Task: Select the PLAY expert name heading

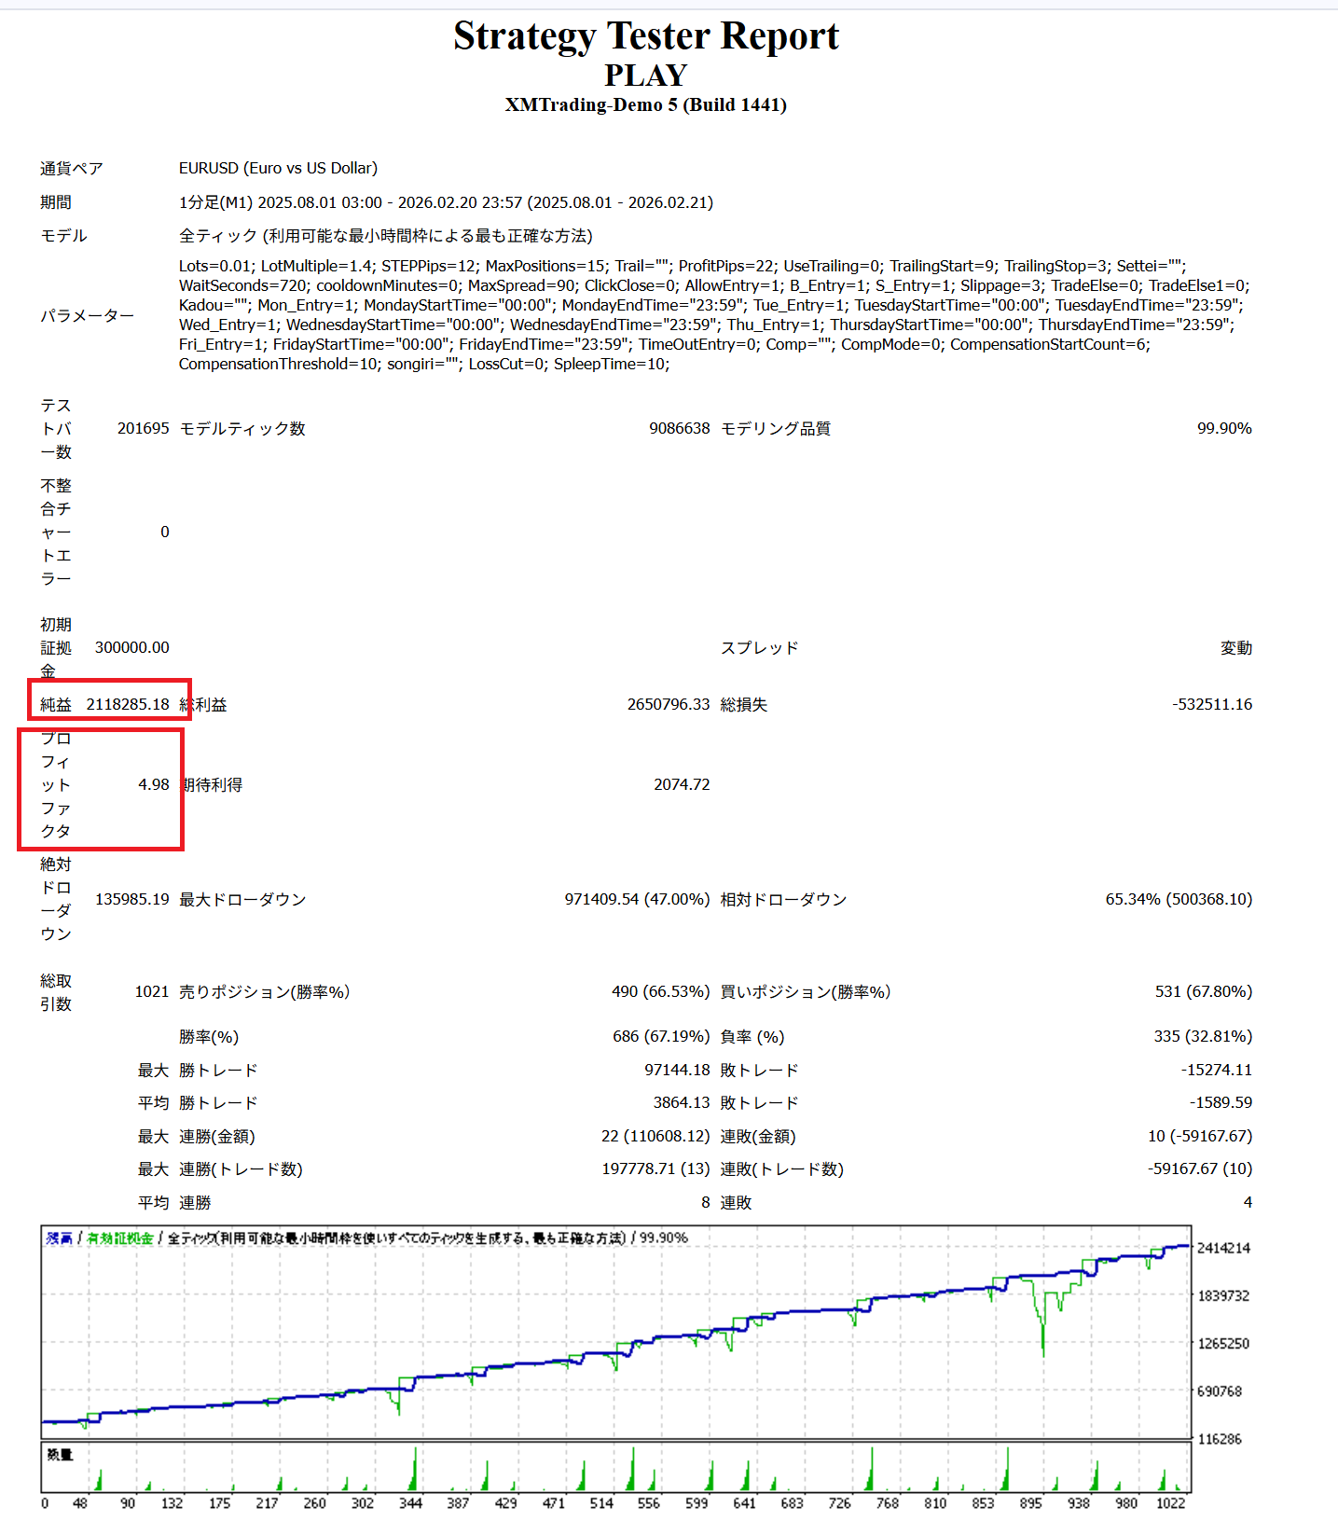Action: pos(645,76)
